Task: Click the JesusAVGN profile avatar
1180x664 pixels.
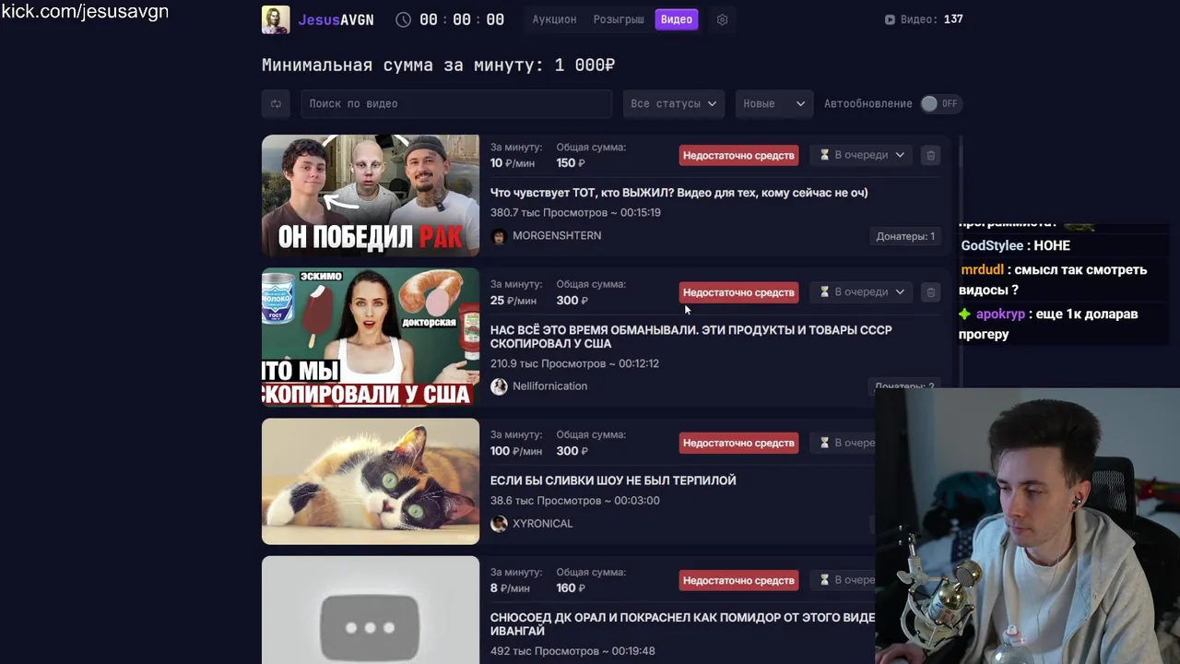Action: 276,19
